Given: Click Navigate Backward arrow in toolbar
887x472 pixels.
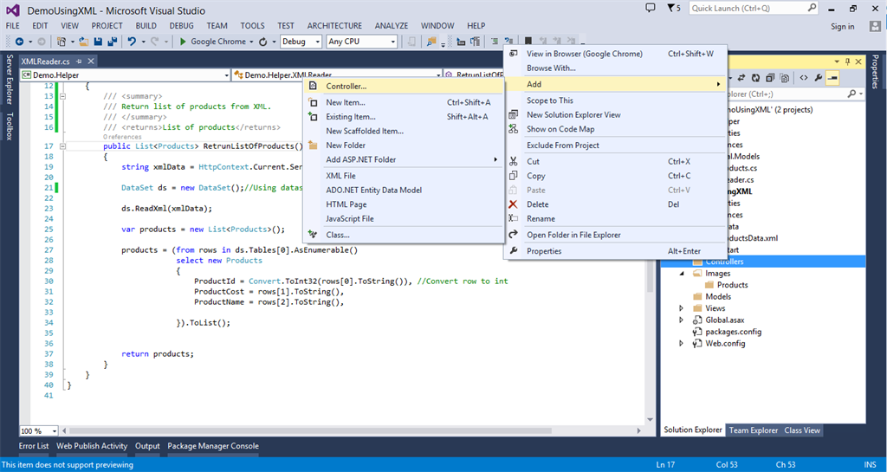Looking at the screenshot, I should (18, 42).
